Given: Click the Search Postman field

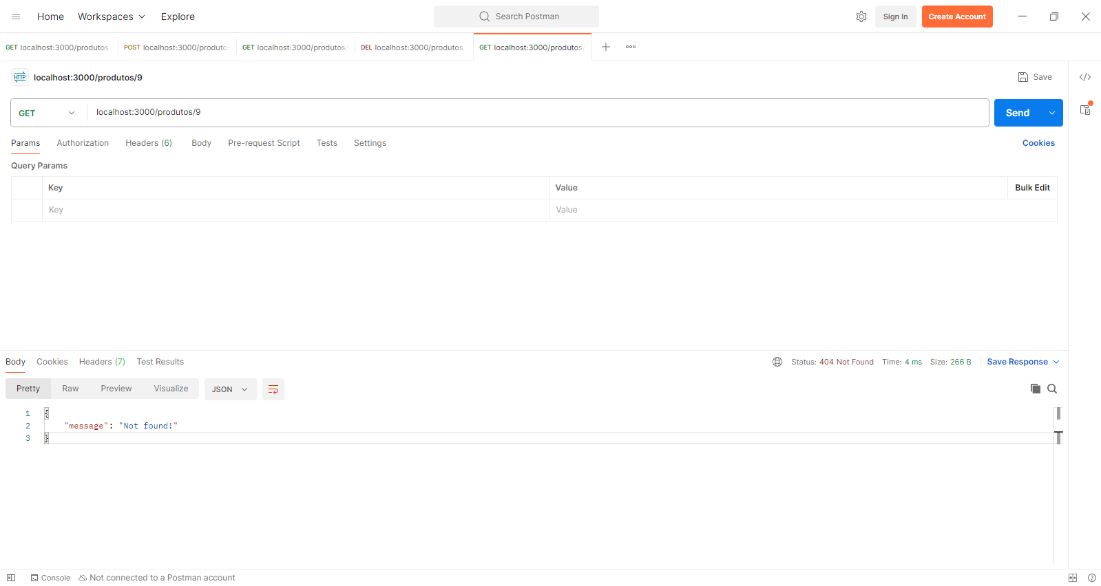Looking at the screenshot, I should point(516,17).
